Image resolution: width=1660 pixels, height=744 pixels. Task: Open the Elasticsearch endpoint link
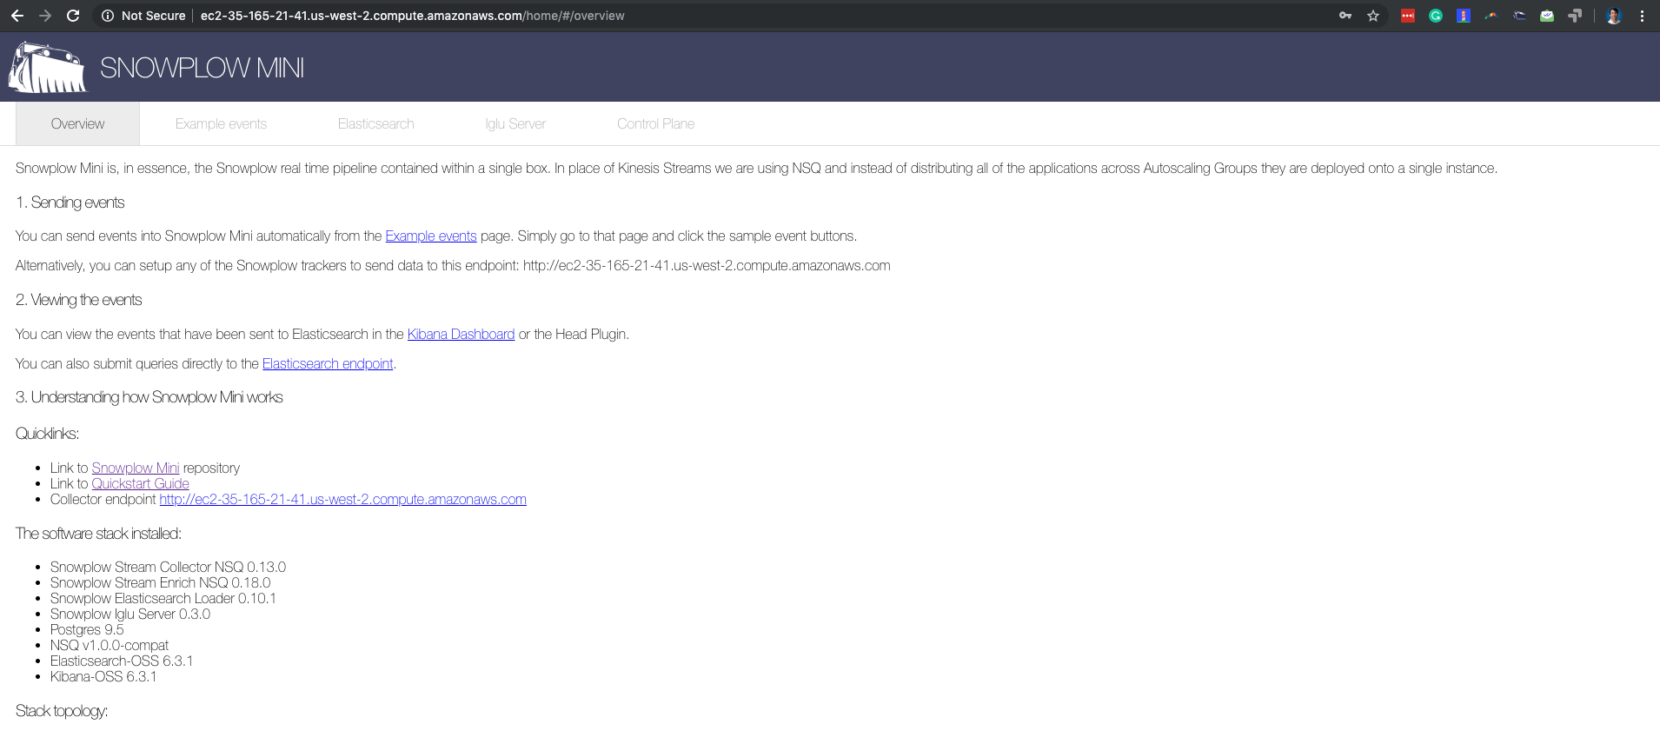point(328,363)
